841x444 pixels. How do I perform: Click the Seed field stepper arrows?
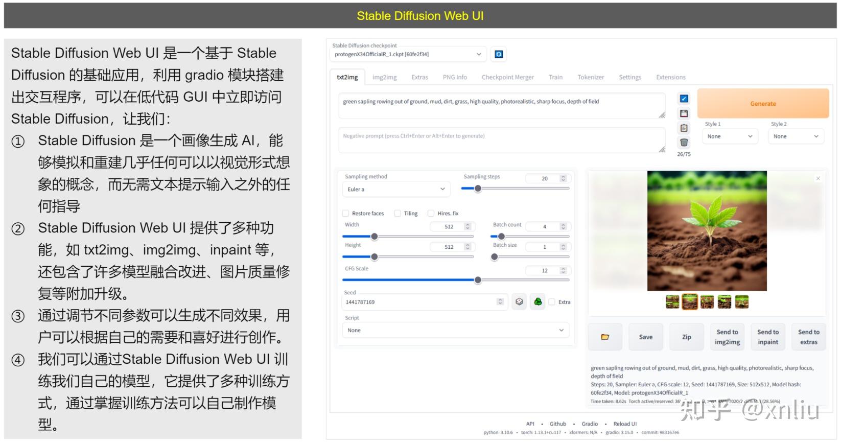(x=500, y=302)
